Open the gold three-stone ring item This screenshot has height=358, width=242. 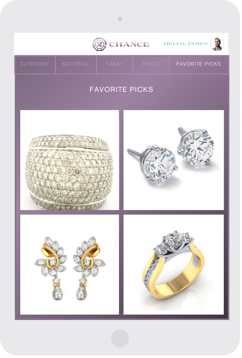pos(174,265)
